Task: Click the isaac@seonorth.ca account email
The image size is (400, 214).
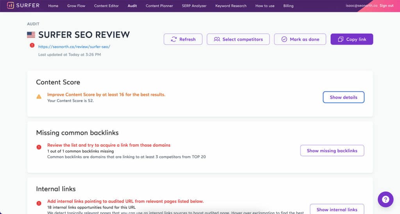Action: (361, 5)
